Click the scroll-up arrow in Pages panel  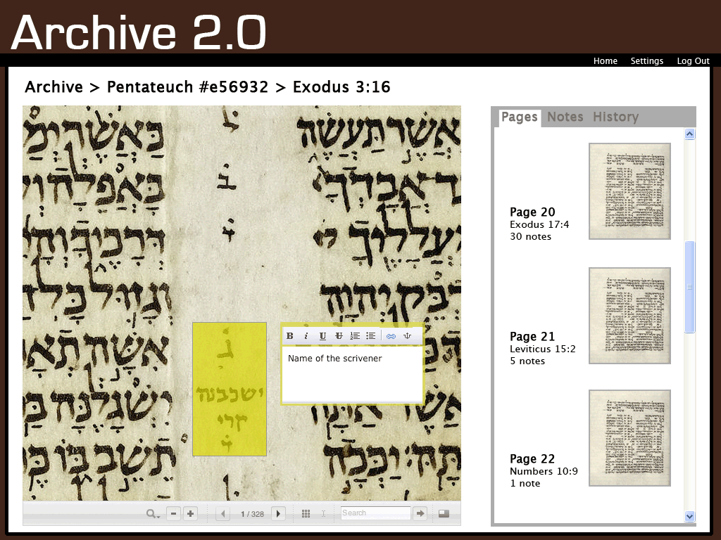pos(689,134)
